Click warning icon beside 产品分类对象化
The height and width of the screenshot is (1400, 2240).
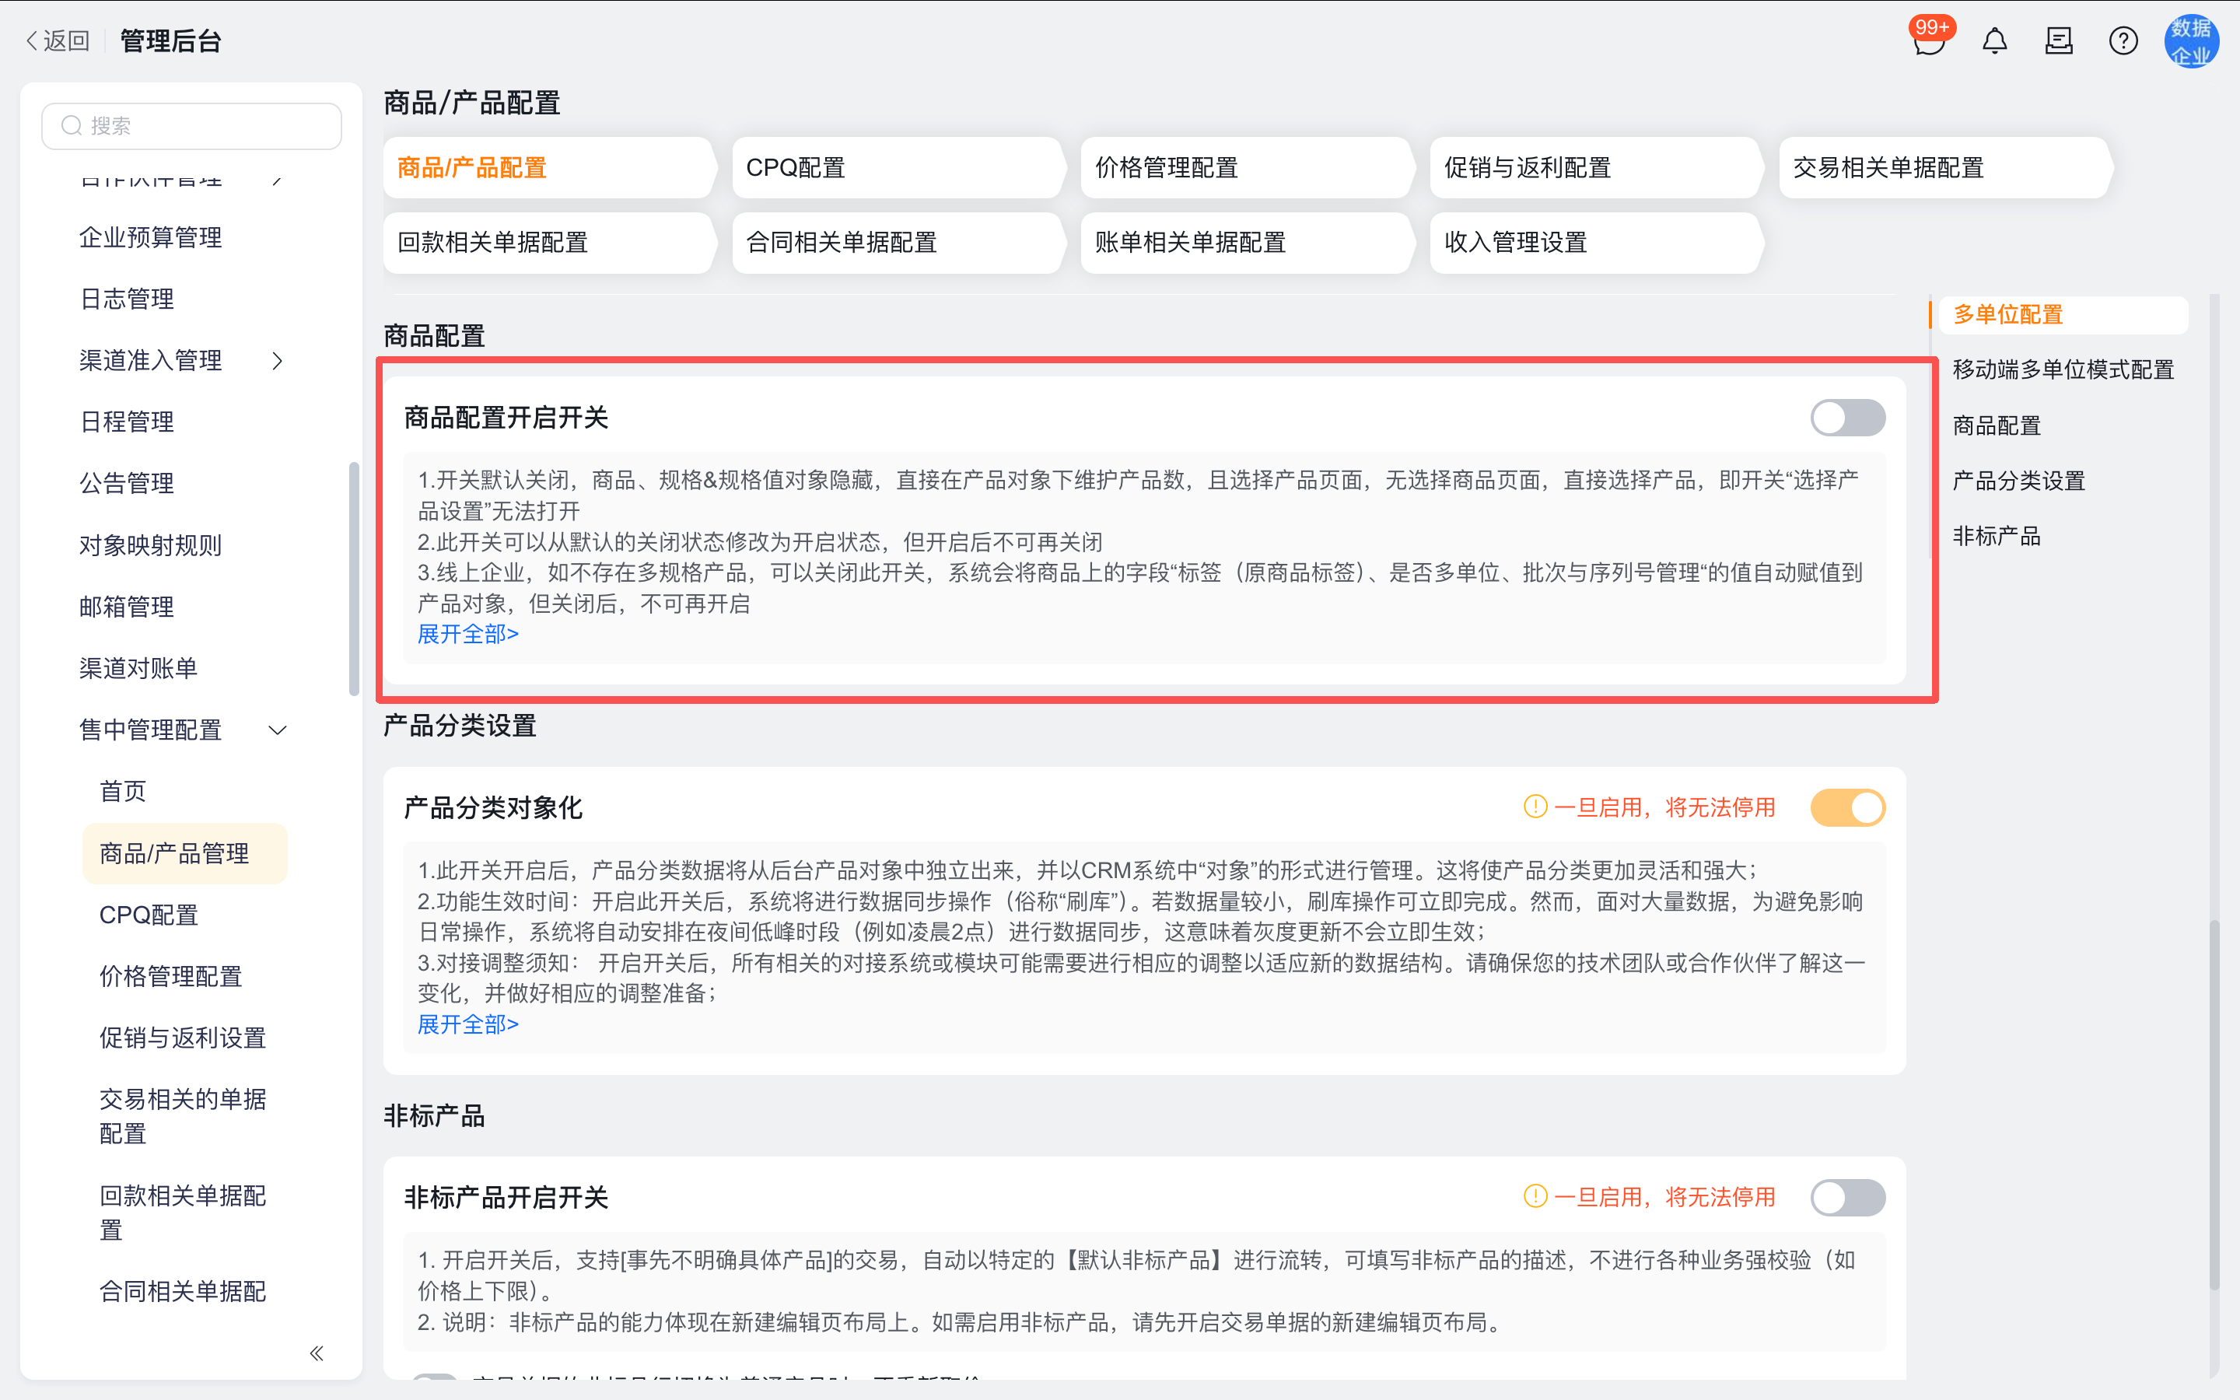pos(1535,807)
